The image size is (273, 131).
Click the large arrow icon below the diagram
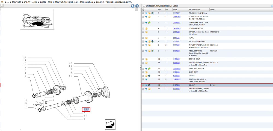[110, 124]
